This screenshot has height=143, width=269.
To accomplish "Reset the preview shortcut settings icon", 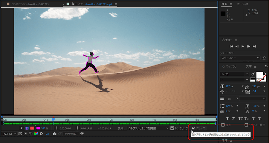I will [264, 58].
